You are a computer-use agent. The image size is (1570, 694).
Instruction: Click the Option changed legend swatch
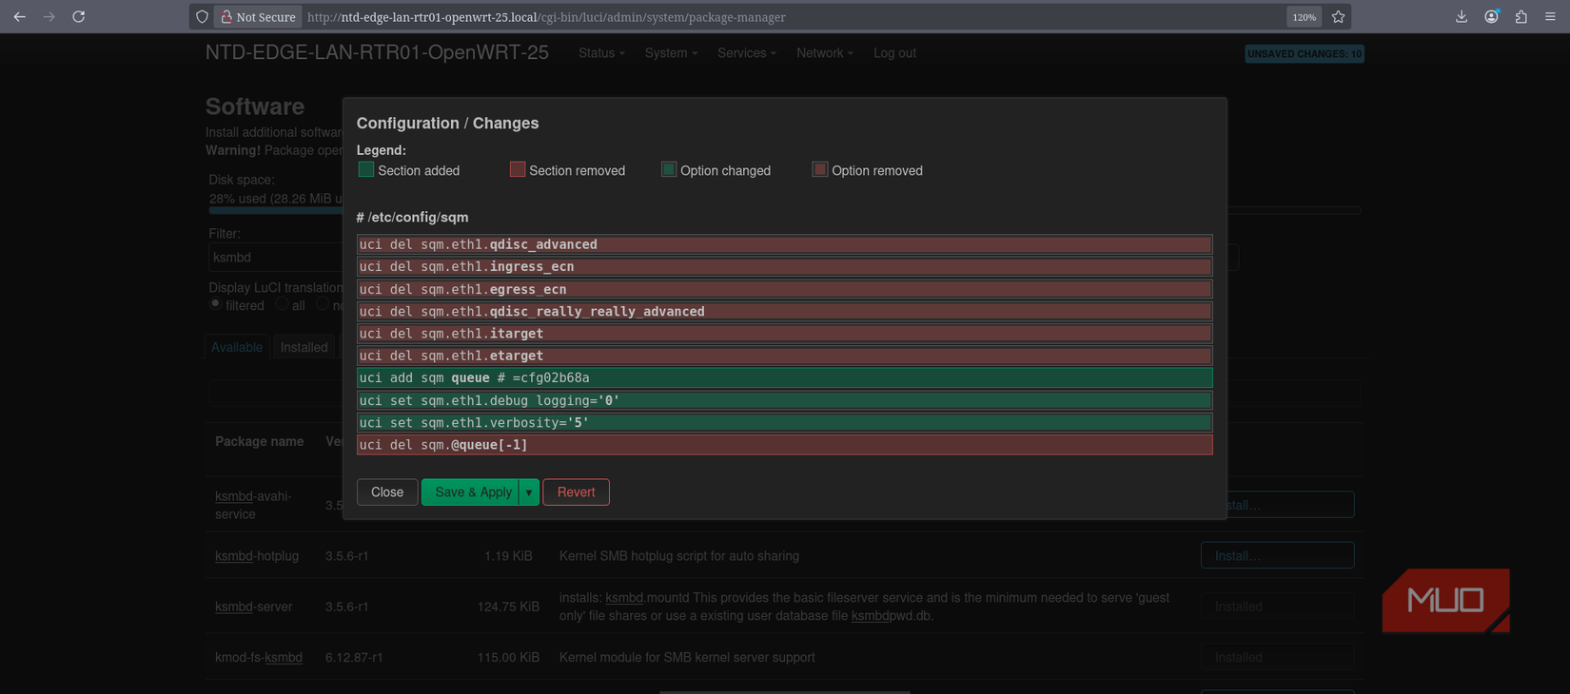point(669,169)
